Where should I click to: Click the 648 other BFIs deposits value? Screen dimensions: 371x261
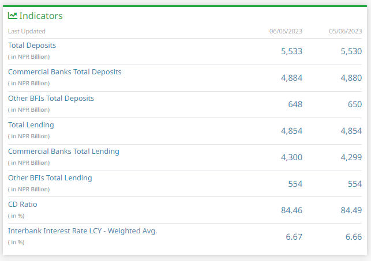coord(295,104)
